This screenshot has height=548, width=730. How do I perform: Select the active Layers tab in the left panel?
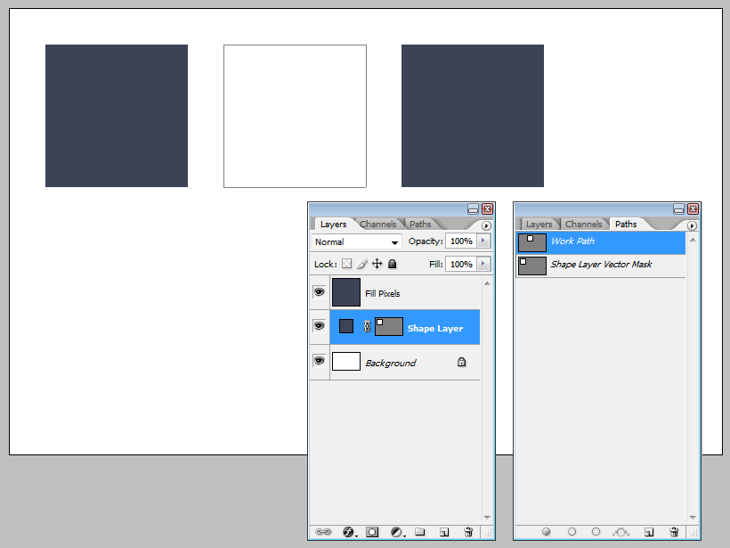(333, 225)
